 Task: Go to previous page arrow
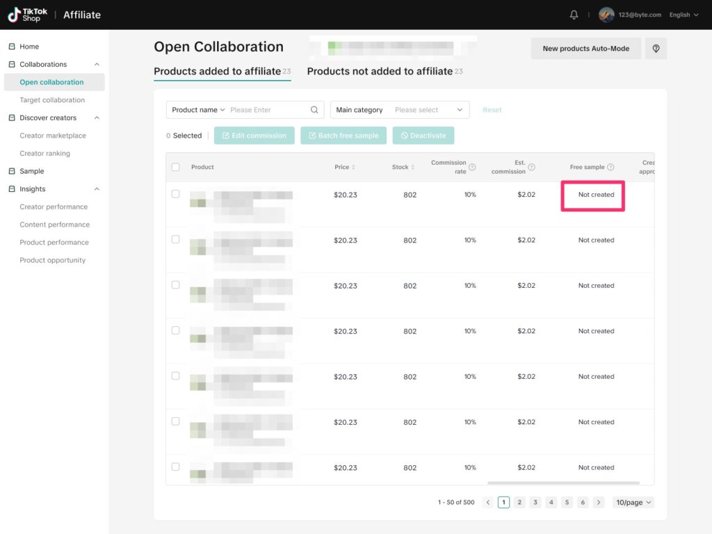488,502
